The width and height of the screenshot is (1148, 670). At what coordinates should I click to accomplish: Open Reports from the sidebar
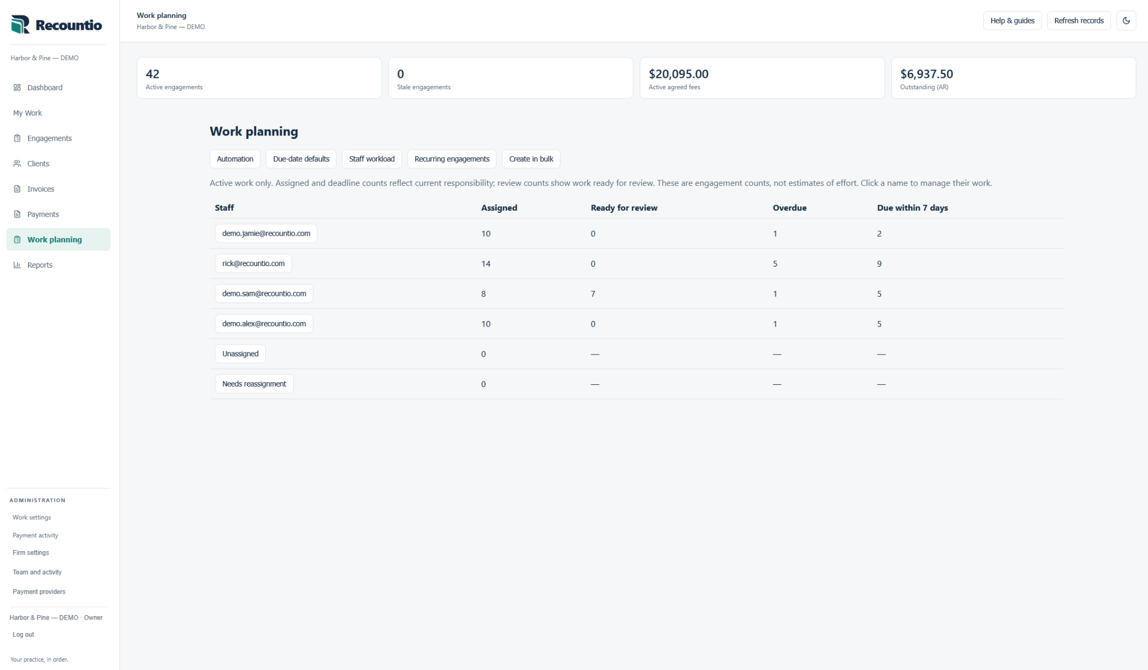coord(58,265)
